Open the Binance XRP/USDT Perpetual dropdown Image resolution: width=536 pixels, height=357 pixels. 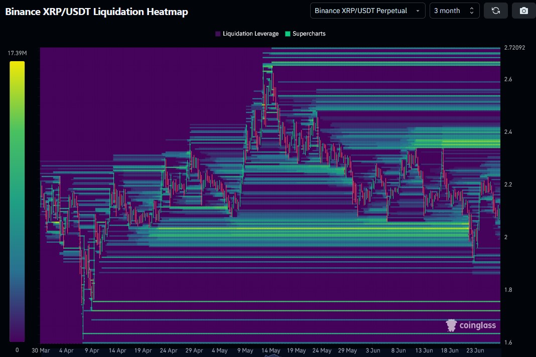click(367, 11)
